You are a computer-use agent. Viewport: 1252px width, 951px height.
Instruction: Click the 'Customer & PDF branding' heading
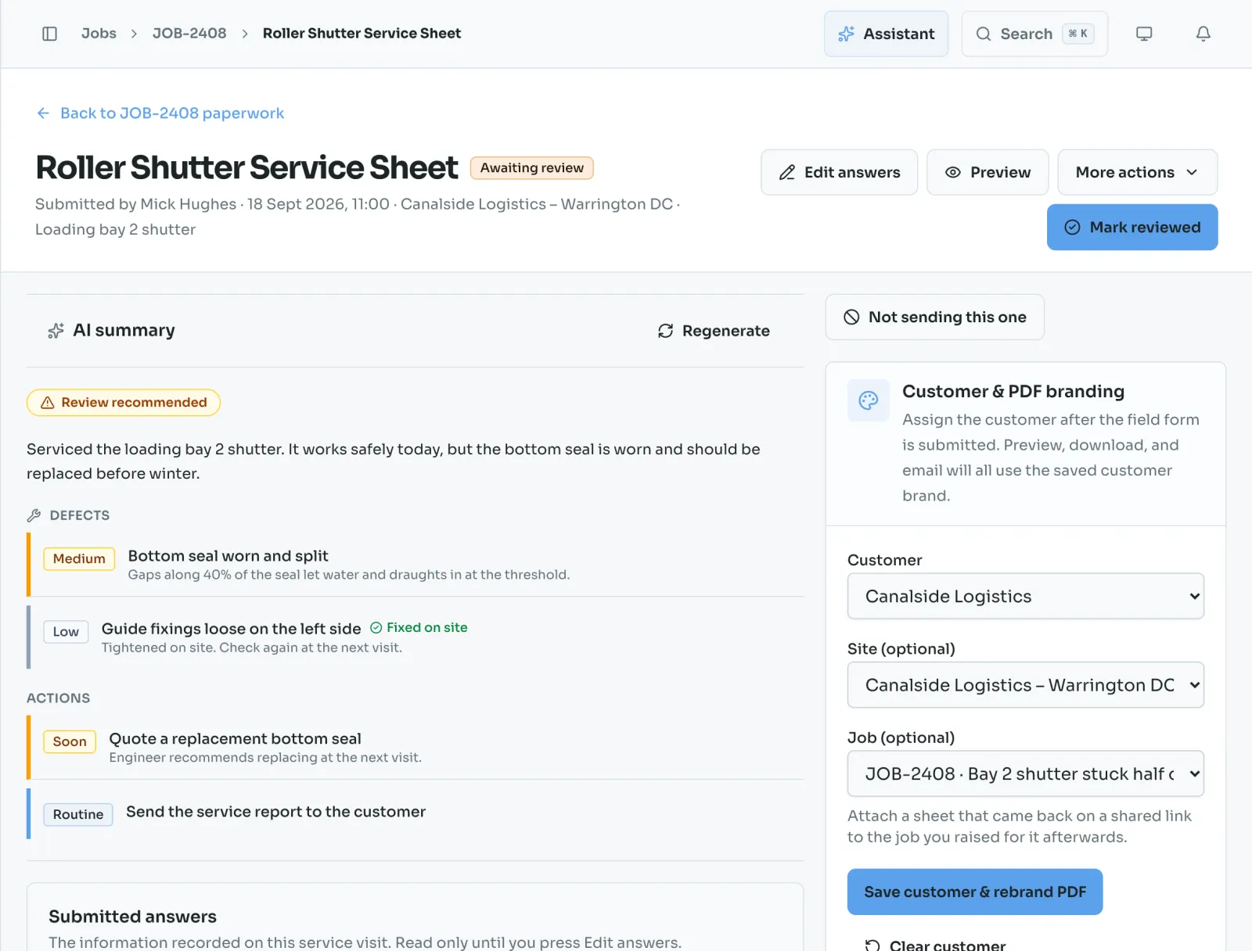click(1013, 391)
